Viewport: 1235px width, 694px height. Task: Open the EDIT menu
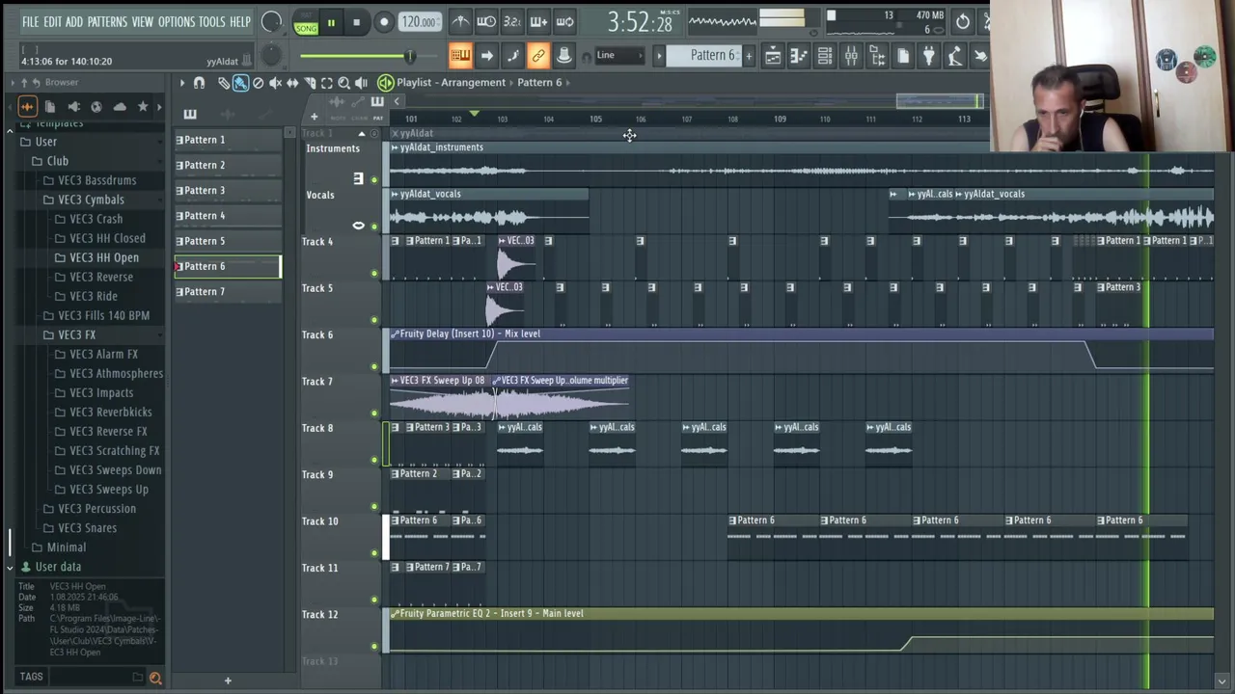[52, 21]
